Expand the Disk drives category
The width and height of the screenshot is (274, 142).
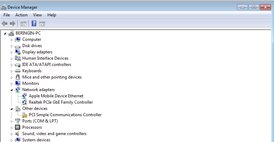pos(12,46)
